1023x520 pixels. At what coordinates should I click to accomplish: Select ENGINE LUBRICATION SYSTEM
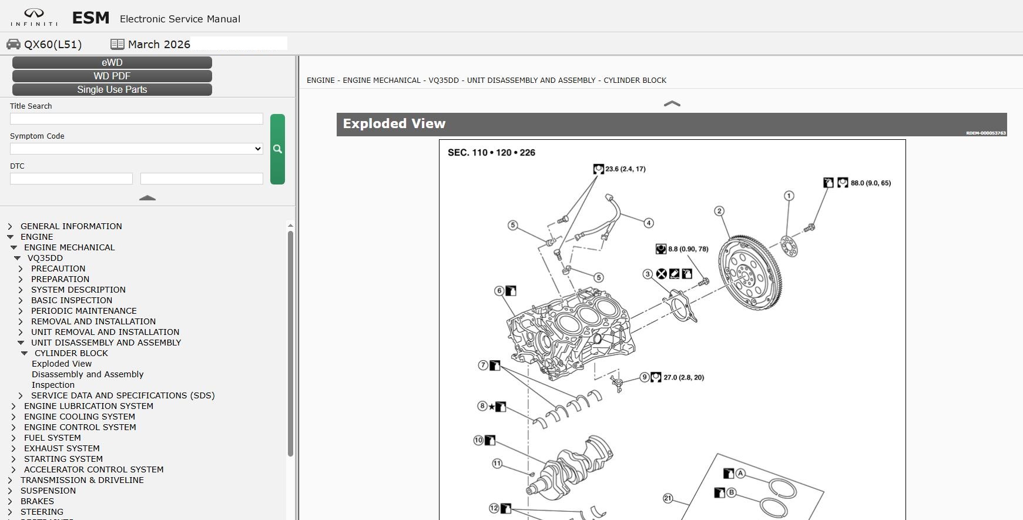(89, 406)
